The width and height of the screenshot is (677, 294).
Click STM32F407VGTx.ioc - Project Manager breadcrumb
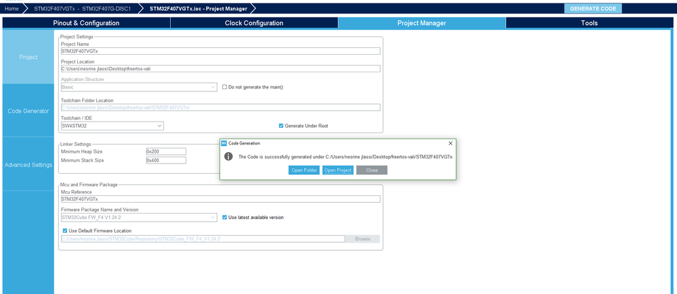click(x=199, y=9)
